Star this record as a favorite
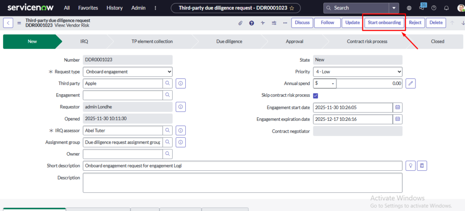Viewport: 465px width, 211px height. coord(292,8)
